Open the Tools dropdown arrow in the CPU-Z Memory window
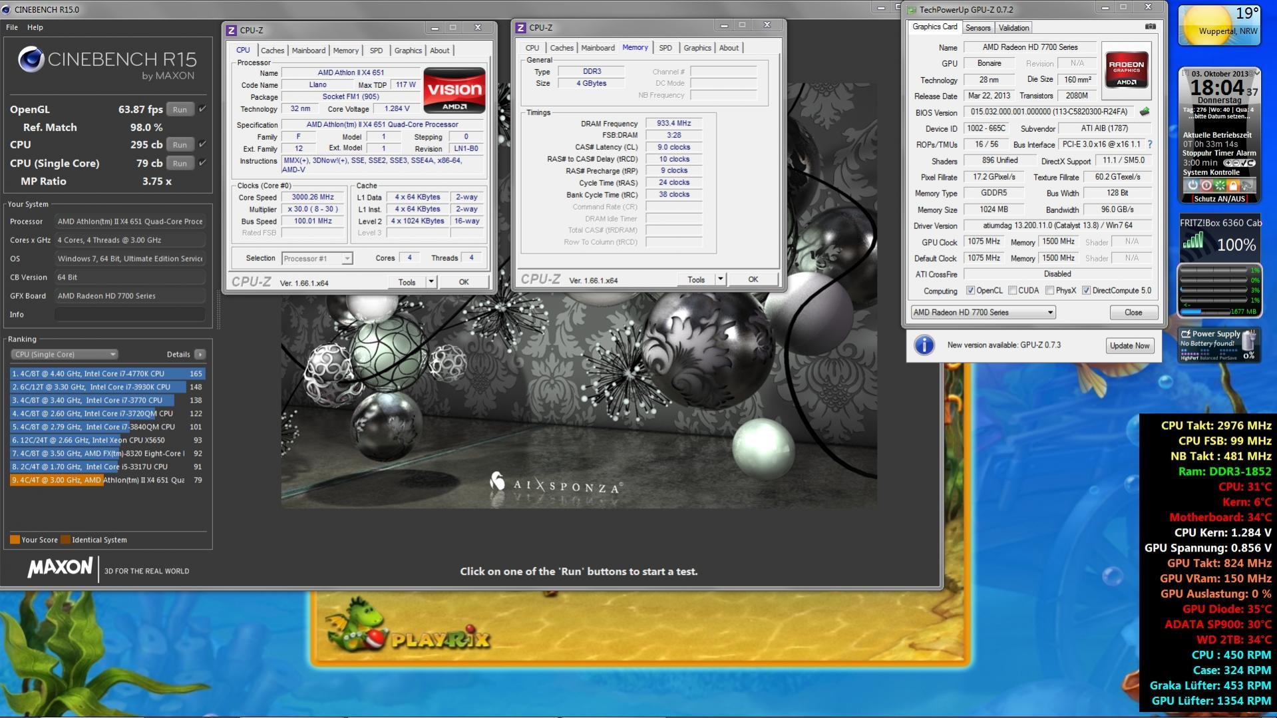1277x718 pixels. pos(720,279)
